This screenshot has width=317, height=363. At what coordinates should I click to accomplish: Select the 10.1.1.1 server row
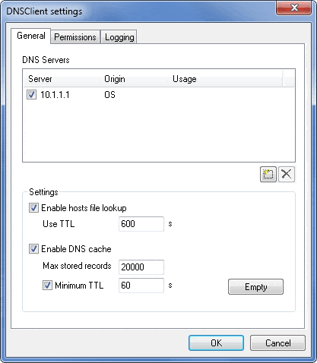[x=159, y=95]
